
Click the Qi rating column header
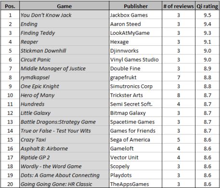tap(207, 6)
